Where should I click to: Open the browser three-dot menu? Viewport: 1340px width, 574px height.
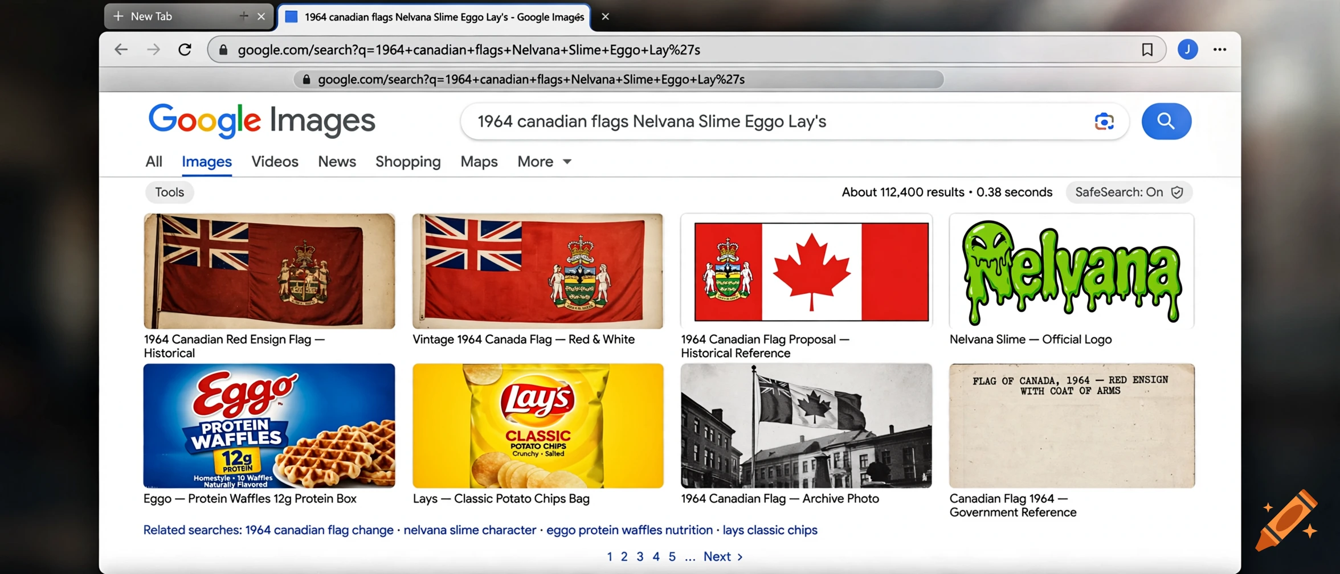[x=1220, y=50]
